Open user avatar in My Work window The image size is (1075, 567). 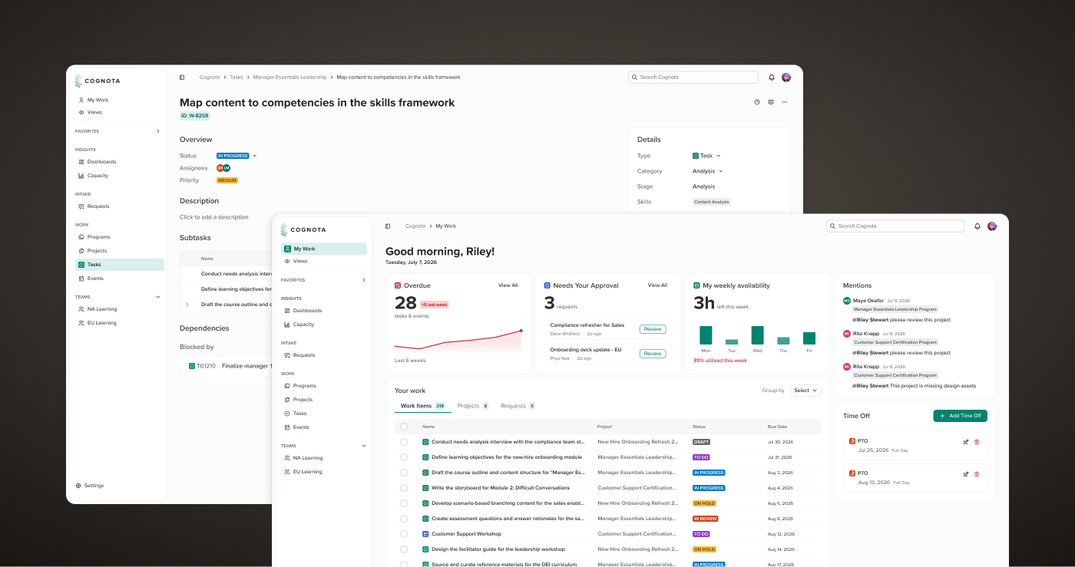coord(992,226)
